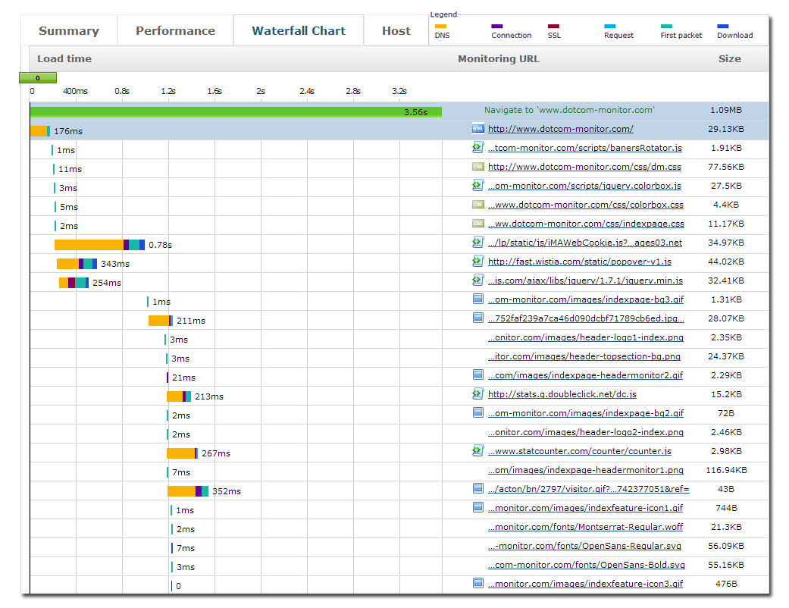Click CSS icon beside dm.css

pos(478,167)
